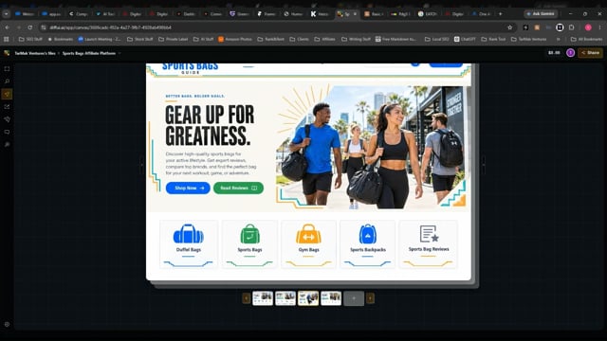Click Ask Gemini button

tap(541, 13)
